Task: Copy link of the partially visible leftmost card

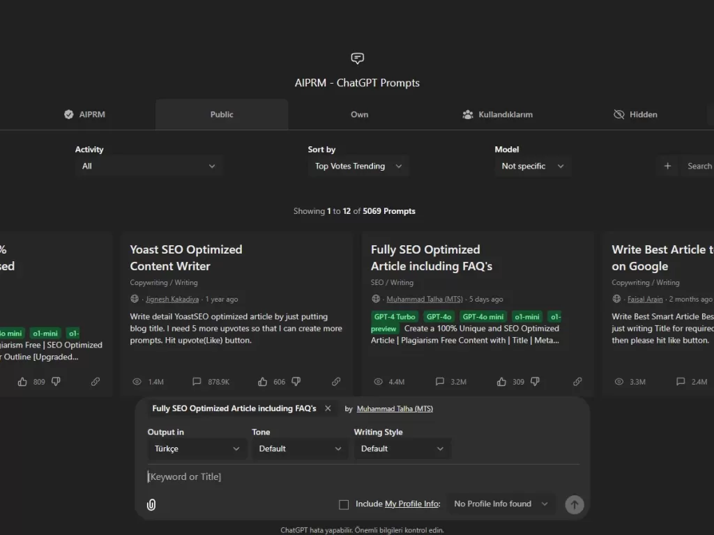Action: (x=95, y=382)
